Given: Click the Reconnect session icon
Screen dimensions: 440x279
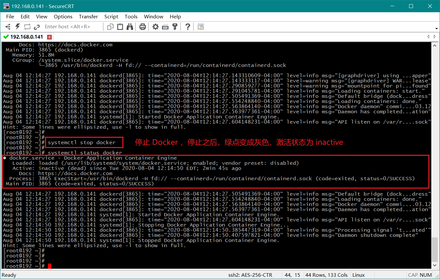Looking at the screenshot, I should pos(27,27).
